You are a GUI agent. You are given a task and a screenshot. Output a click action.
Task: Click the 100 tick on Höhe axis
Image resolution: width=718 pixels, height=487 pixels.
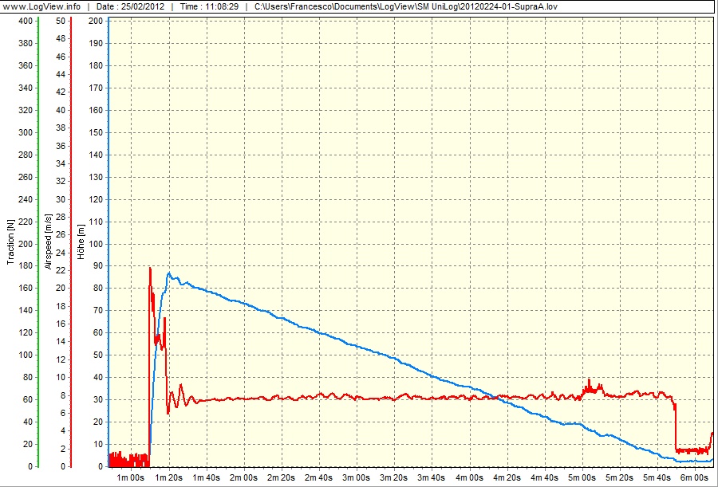pyautogui.click(x=95, y=244)
